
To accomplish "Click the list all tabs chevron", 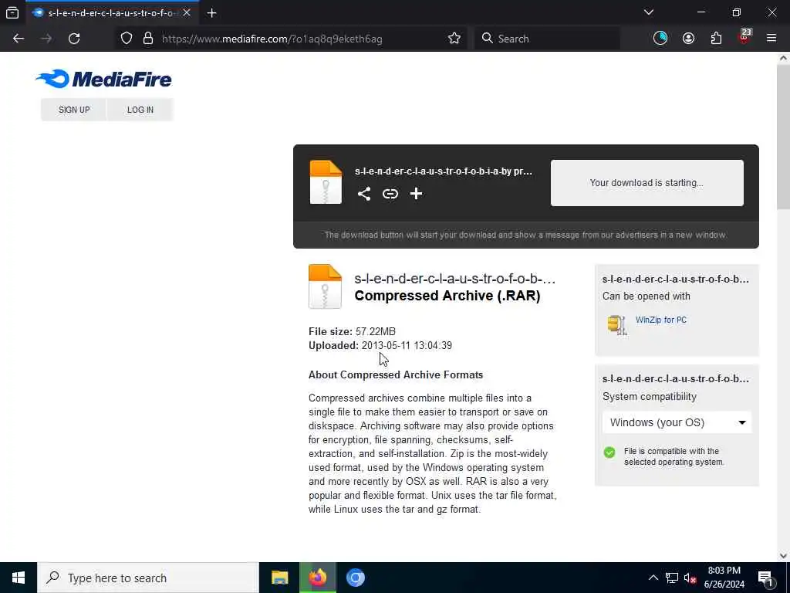I will click(649, 12).
